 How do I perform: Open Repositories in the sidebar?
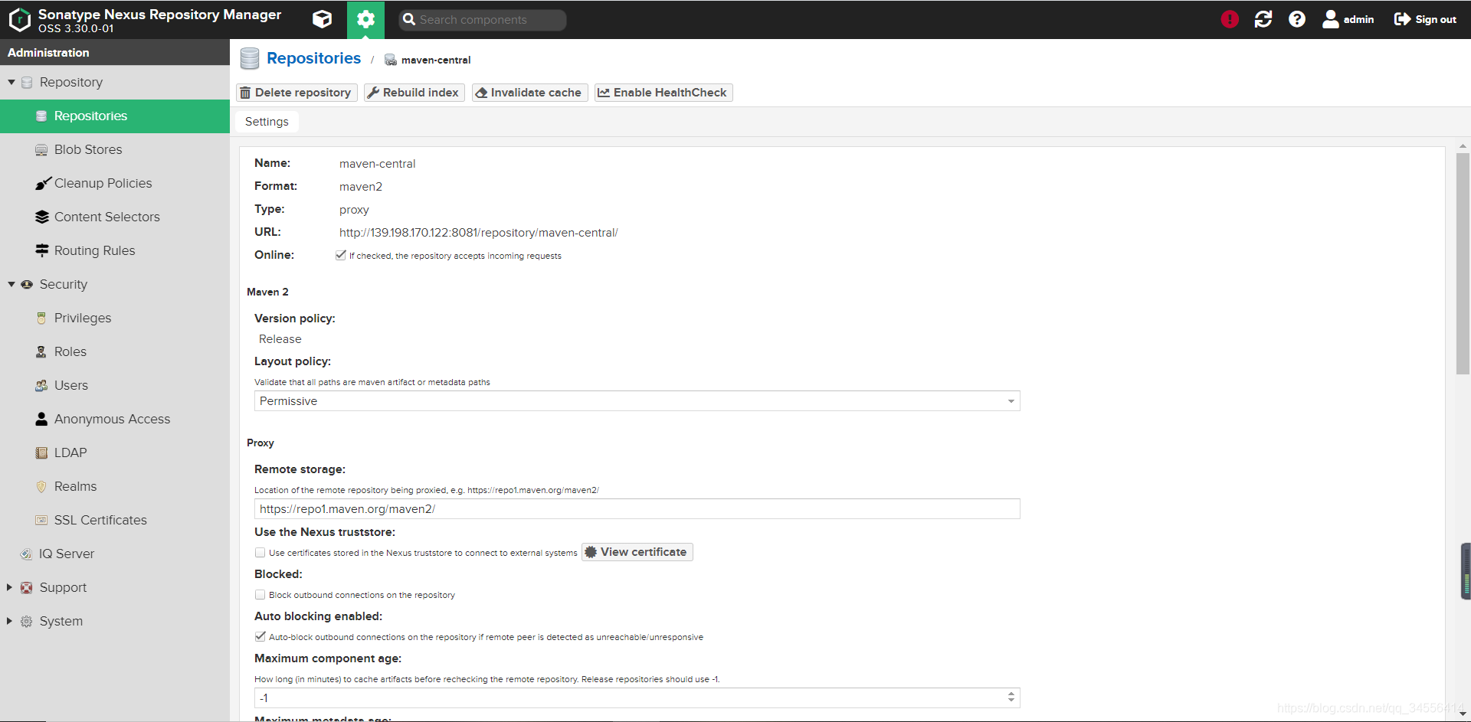pyautogui.click(x=115, y=116)
